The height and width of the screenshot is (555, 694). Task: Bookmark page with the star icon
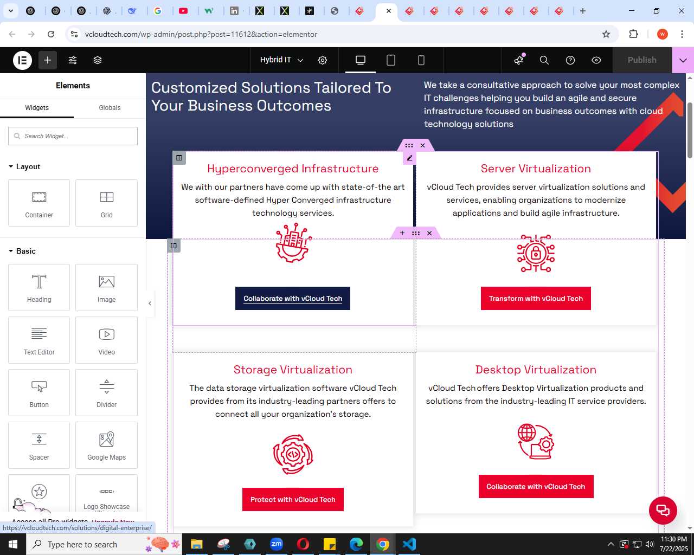[606, 34]
